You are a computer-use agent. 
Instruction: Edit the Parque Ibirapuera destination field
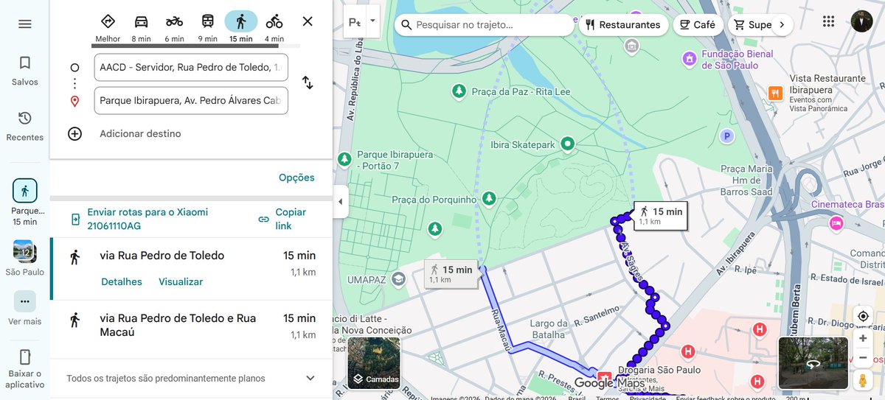pos(191,100)
